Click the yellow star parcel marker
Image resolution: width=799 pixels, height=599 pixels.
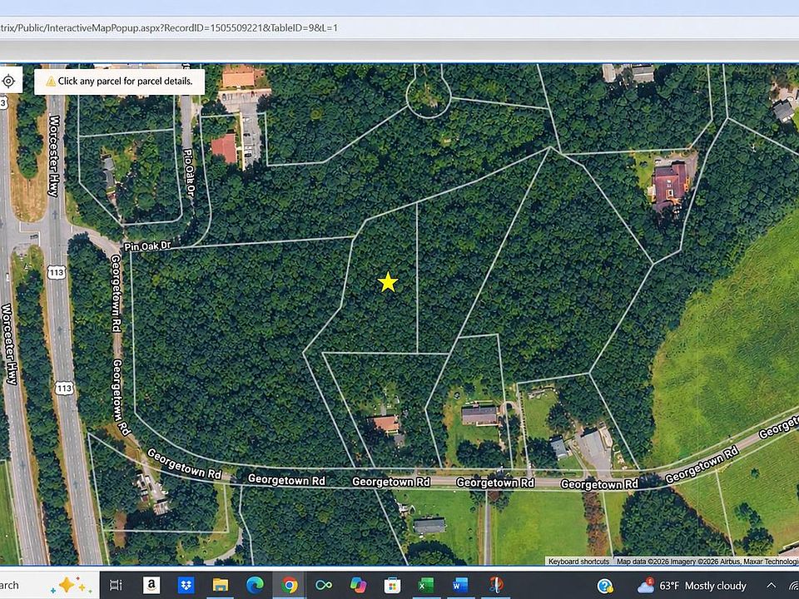pos(388,282)
